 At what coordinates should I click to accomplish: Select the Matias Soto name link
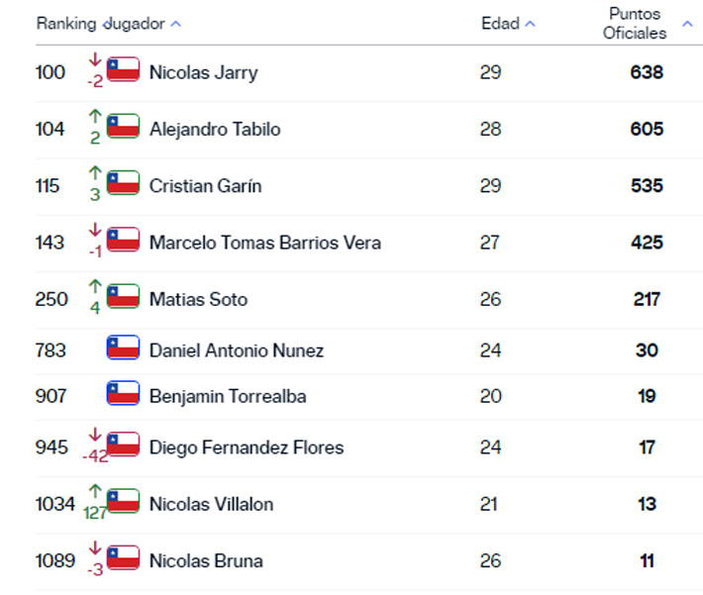(x=198, y=299)
